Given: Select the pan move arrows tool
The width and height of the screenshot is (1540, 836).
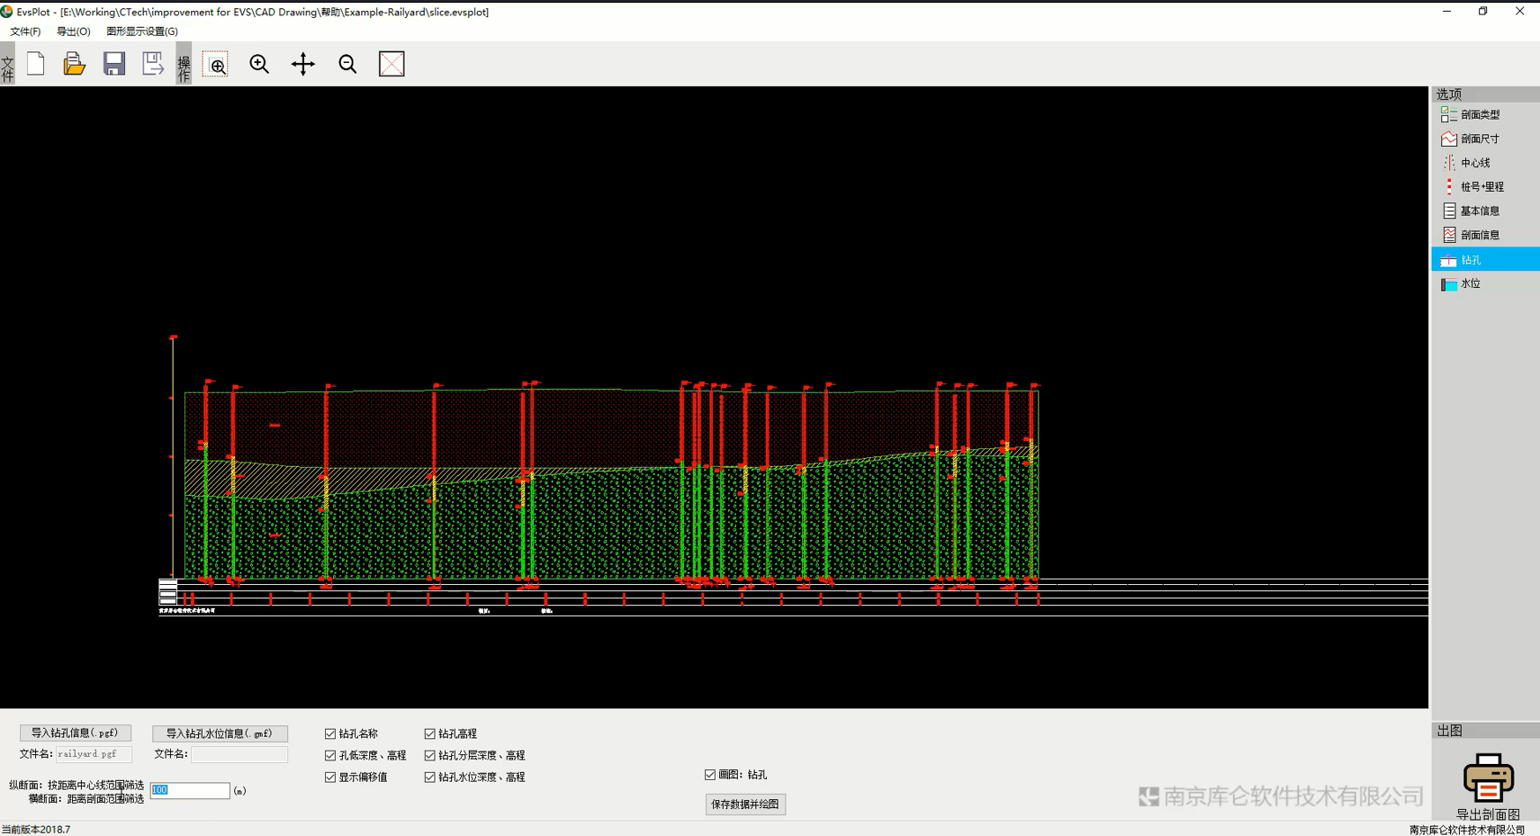Looking at the screenshot, I should point(303,64).
